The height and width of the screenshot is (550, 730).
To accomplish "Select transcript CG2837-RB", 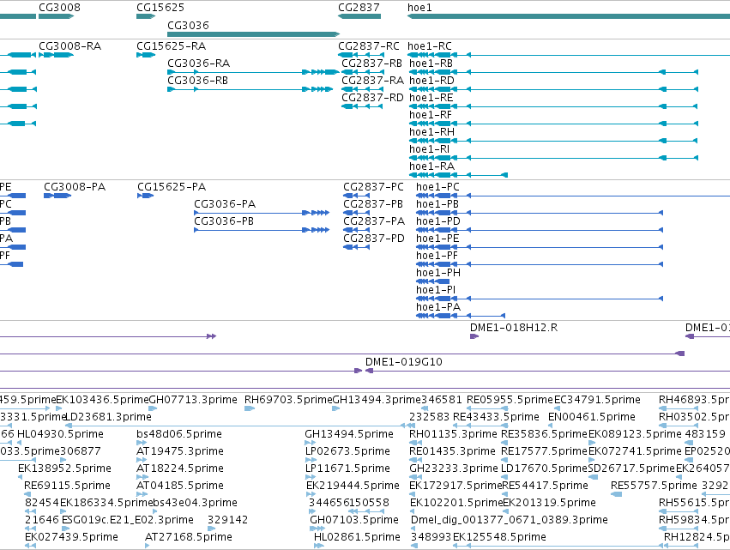I will [362, 72].
